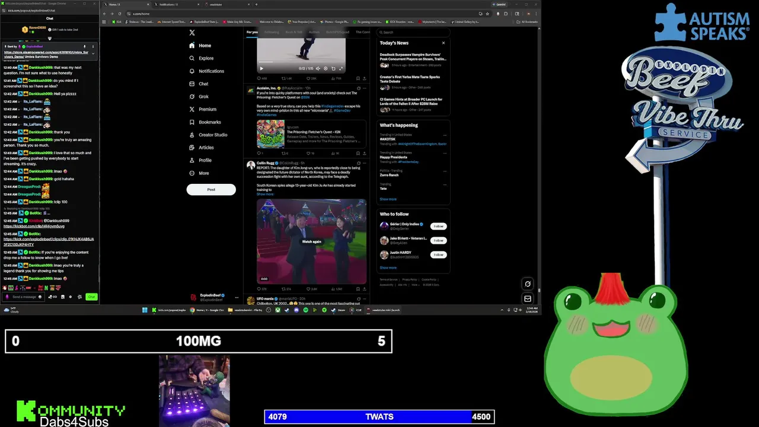
Task: Open the #AKOTSK trending topic
Action: pos(413,139)
